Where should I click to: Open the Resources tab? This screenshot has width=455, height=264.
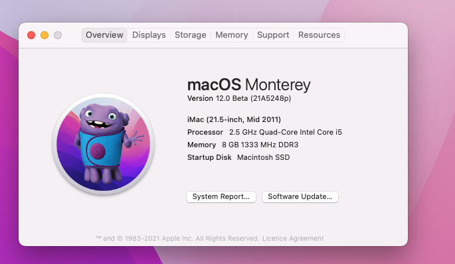point(319,35)
